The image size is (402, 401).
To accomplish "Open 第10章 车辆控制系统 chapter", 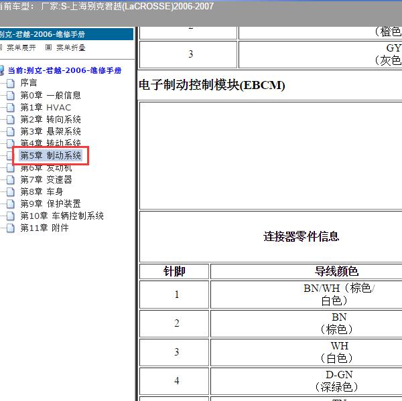I will (x=62, y=216).
